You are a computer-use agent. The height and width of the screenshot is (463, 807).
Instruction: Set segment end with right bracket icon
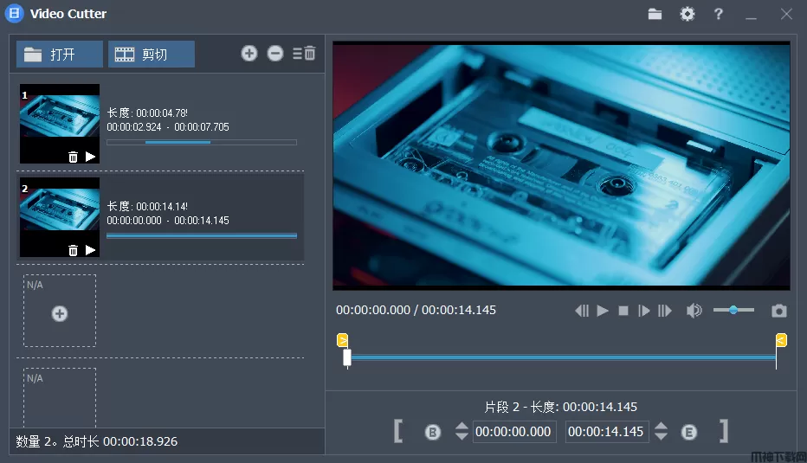click(x=724, y=431)
